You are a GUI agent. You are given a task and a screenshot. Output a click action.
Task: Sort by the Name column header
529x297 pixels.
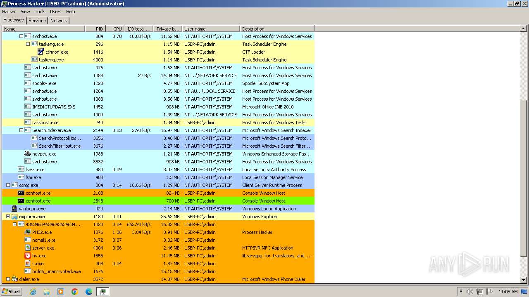(43, 29)
